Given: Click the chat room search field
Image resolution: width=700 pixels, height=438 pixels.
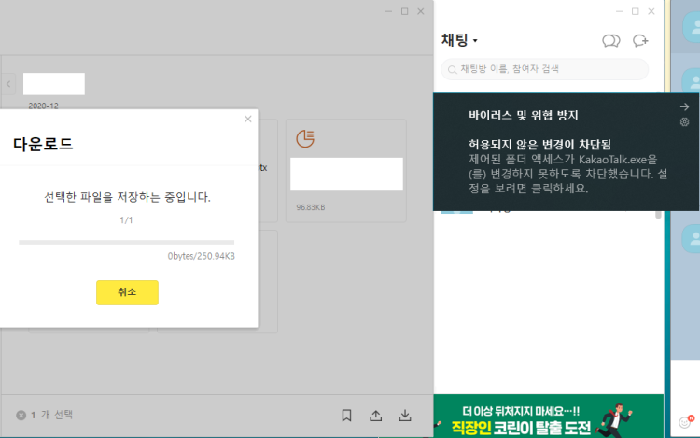Looking at the screenshot, I should point(545,69).
